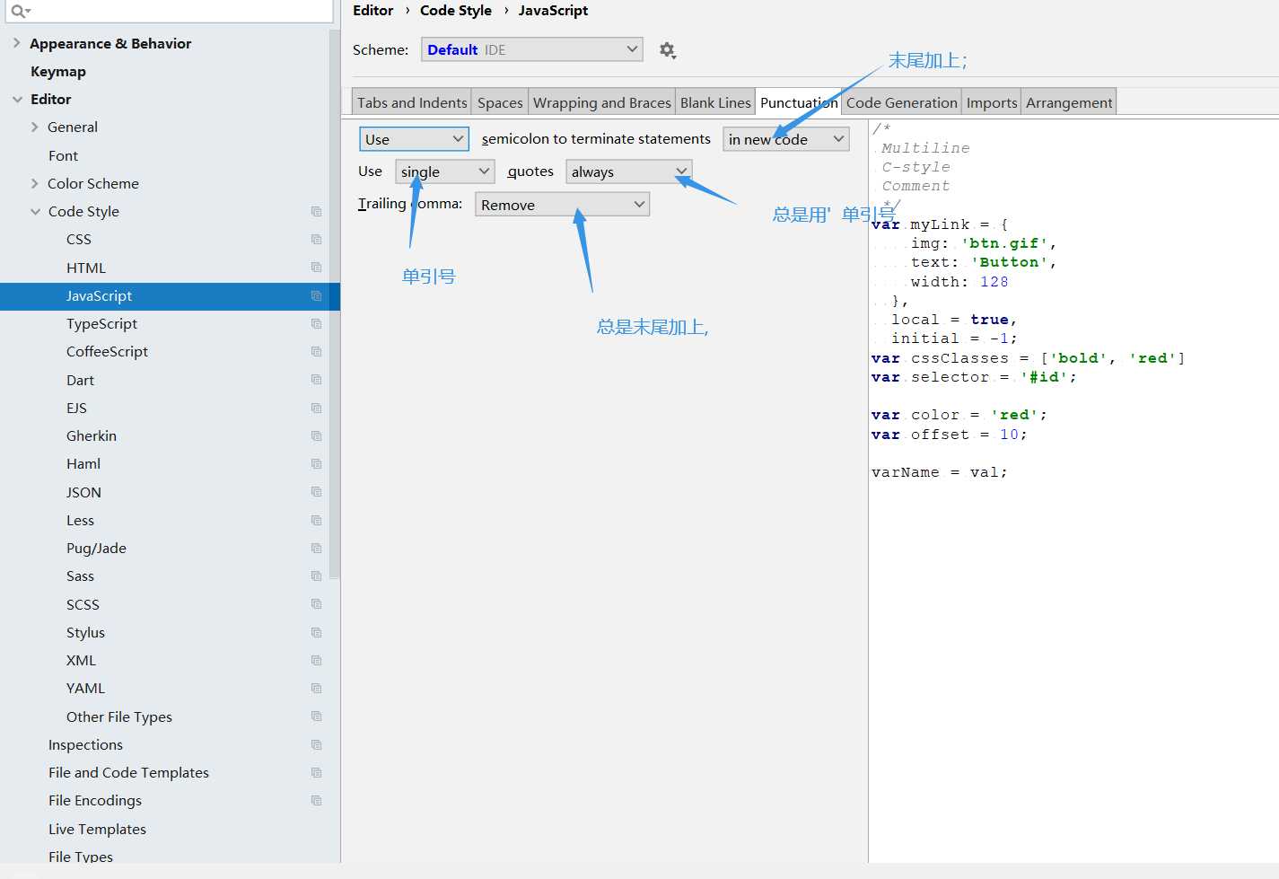1279x879 pixels.
Task: Collapse the Code Style tree node
Action: pos(35,212)
